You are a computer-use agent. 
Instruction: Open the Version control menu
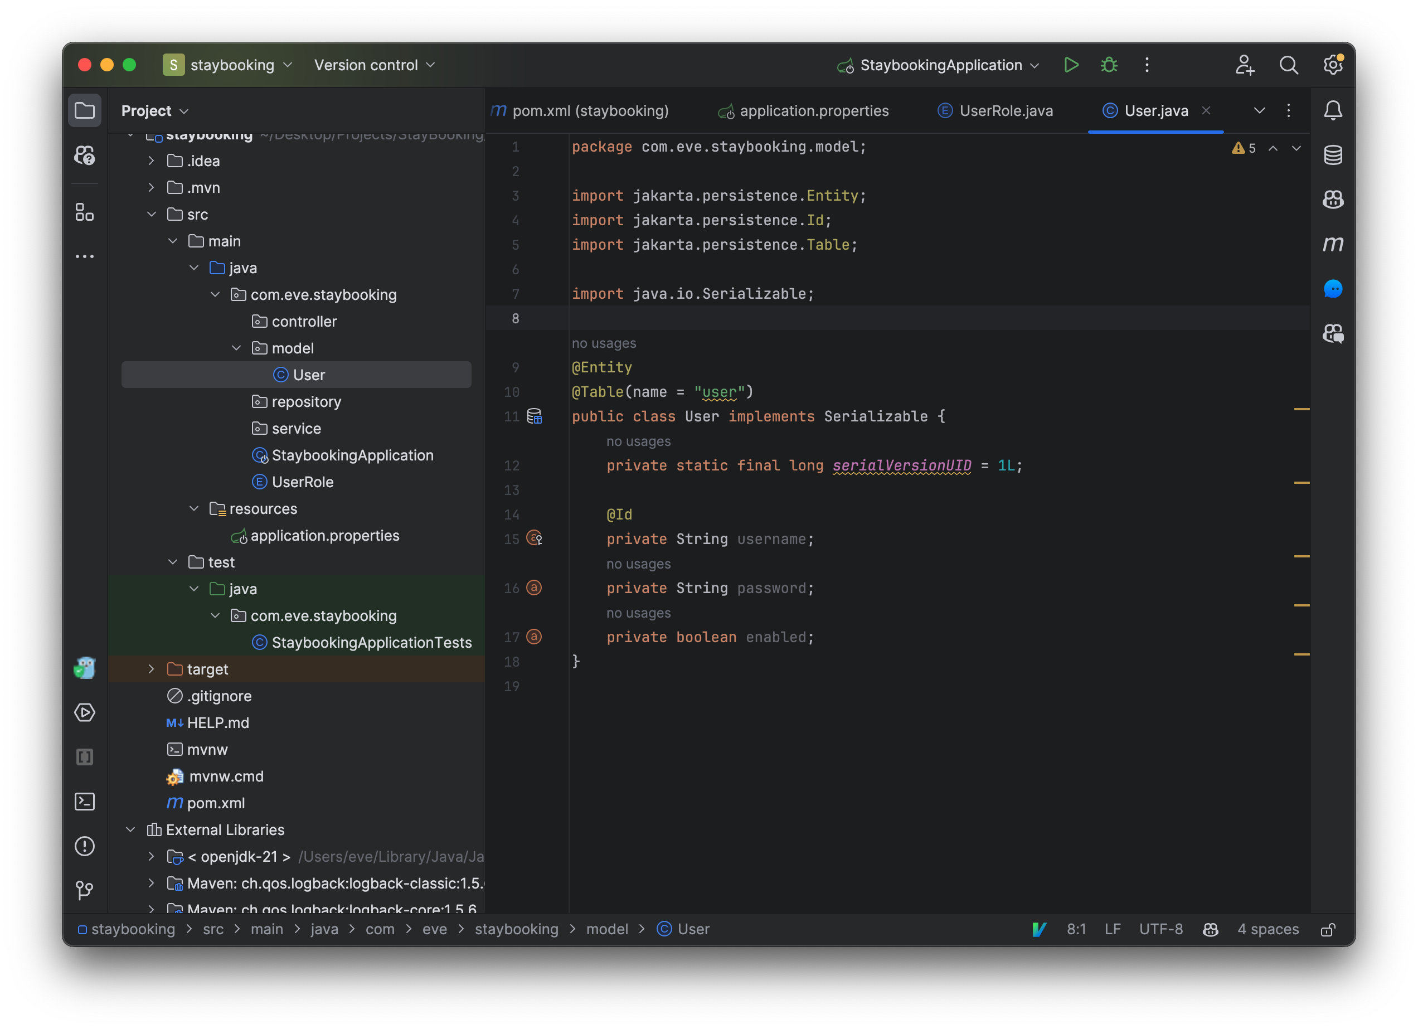(373, 65)
